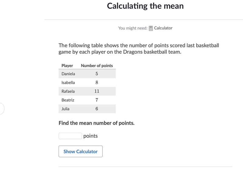Click the value 8 in Isabella's row

point(97,83)
